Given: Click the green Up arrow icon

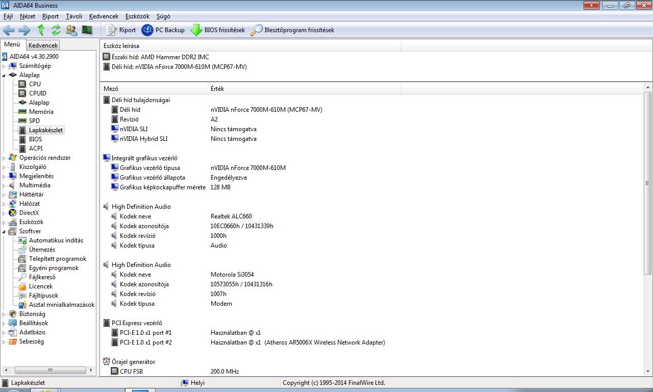Looking at the screenshot, I should pyautogui.click(x=41, y=30).
